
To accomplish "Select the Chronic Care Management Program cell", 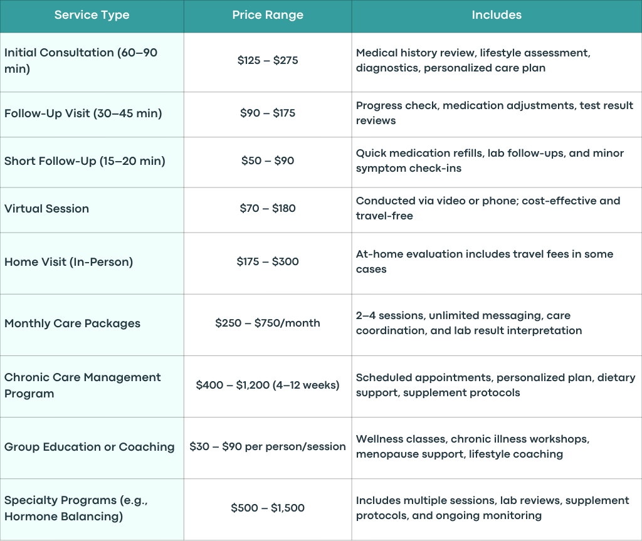I will tap(92, 387).
